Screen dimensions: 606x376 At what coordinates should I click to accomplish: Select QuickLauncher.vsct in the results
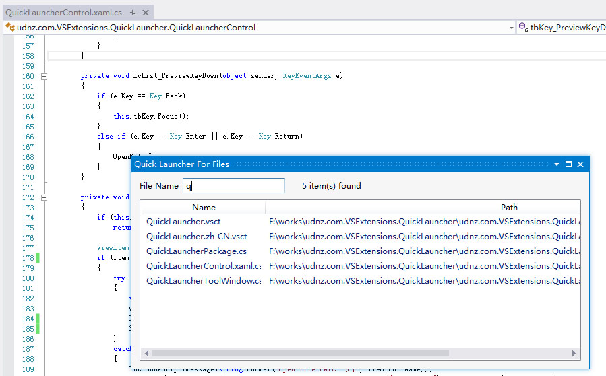tap(183, 222)
